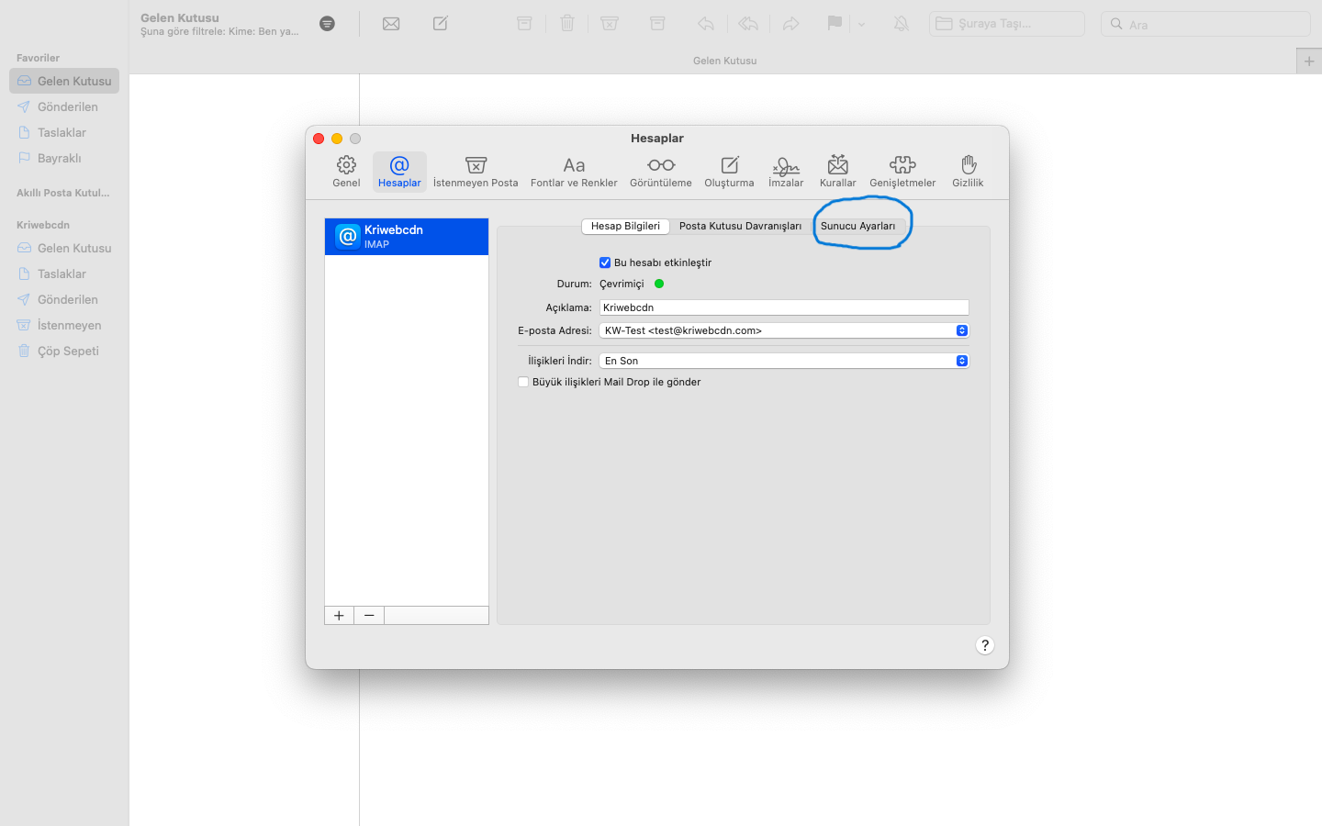Enable Büyük ilişikleri Mail Drop checkbox

pyautogui.click(x=523, y=382)
